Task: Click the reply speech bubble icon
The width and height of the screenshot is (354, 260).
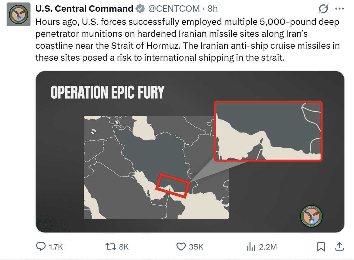Action: (x=40, y=247)
